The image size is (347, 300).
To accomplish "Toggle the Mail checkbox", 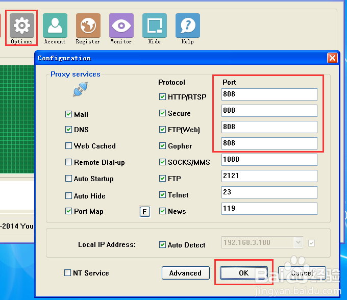I will point(68,114).
